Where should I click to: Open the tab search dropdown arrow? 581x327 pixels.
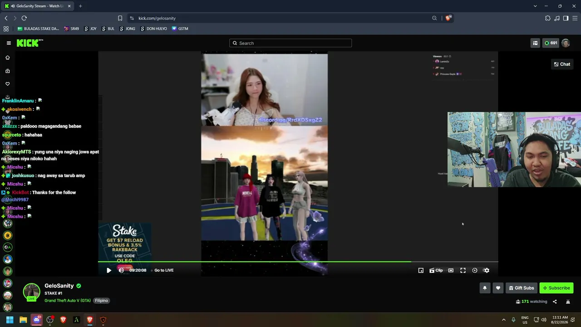point(535,6)
